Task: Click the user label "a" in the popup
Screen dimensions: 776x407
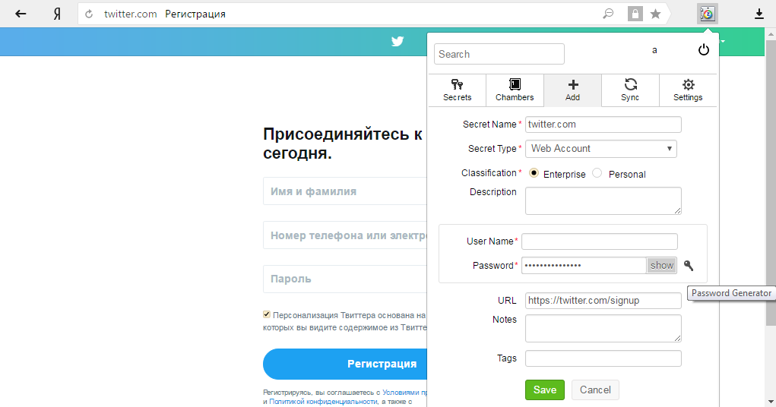Action: point(654,50)
